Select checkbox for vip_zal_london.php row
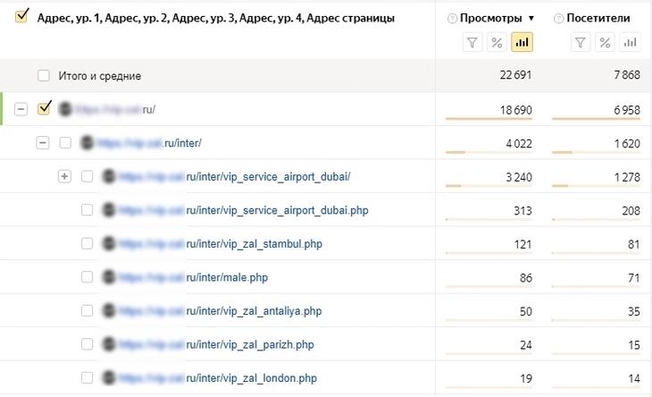 87,378
